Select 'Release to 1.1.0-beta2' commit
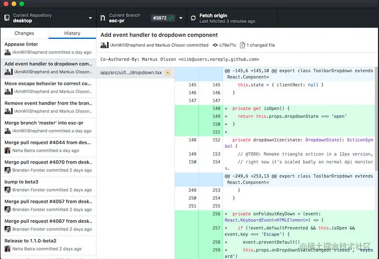This screenshot has width=379, height=259. click(48, 245)
